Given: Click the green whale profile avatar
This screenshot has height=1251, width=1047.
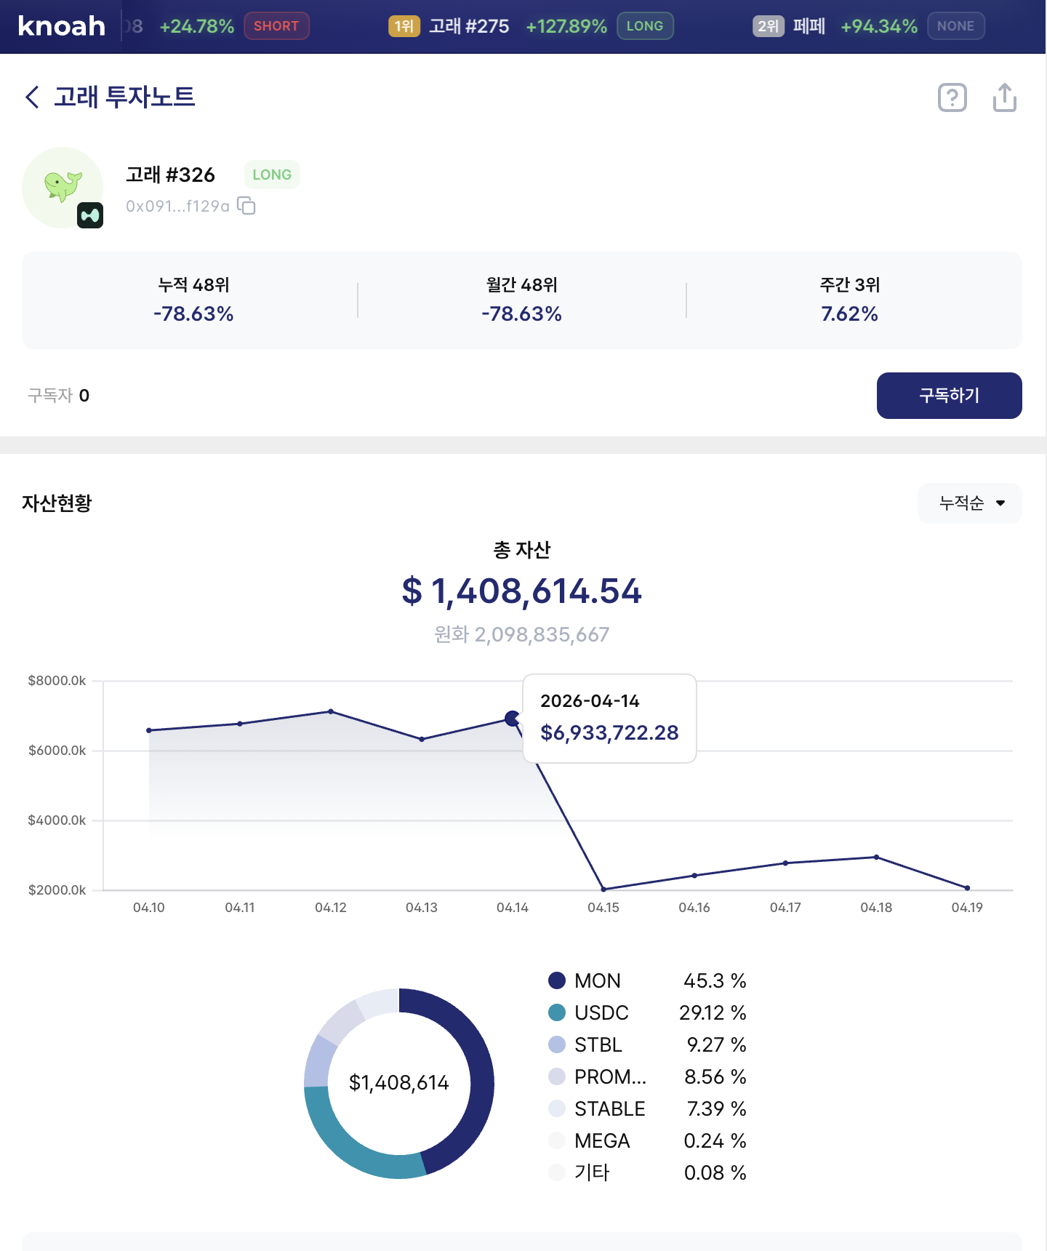Looking at the screenshot, I should click(62, 187).
